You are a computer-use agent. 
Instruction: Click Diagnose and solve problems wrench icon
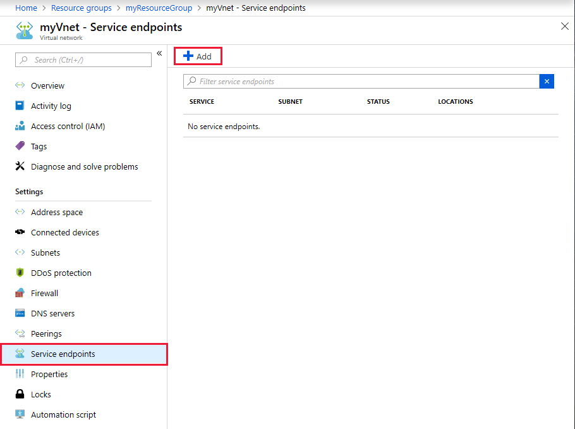(20, 166)
